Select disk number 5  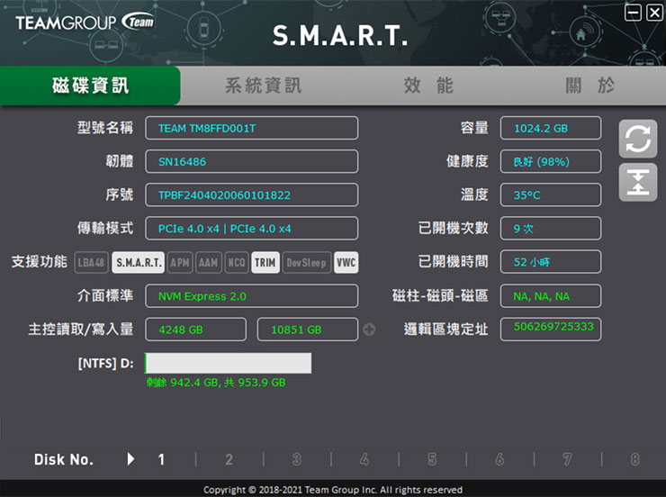tap(432, 459)
